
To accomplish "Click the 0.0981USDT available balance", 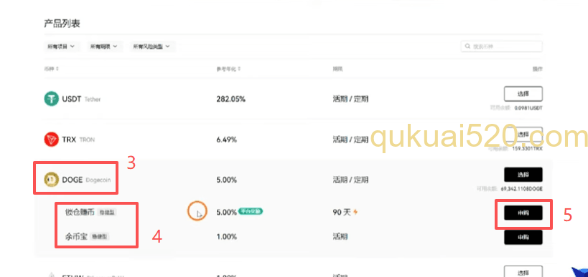I will pos(528,107).
